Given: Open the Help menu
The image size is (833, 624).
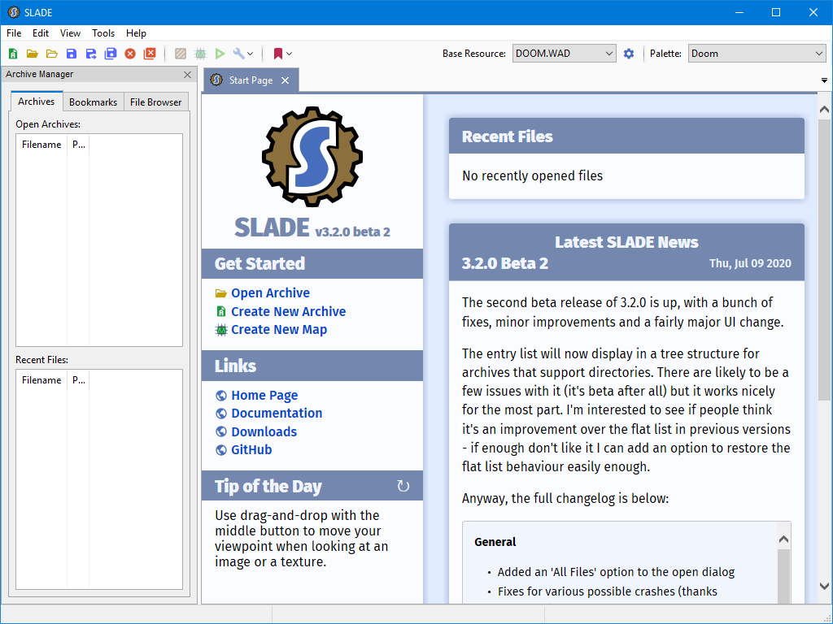Looking at the screenshot, I should [136, 32].
